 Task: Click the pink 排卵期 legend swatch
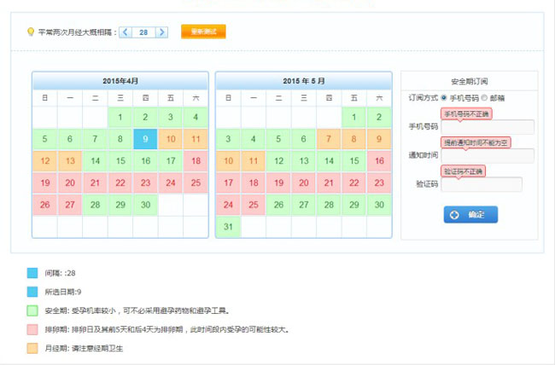click(x=32, y=330)
